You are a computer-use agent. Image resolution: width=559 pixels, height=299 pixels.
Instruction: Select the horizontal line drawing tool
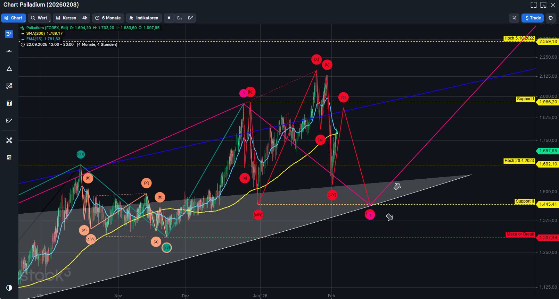9,51
